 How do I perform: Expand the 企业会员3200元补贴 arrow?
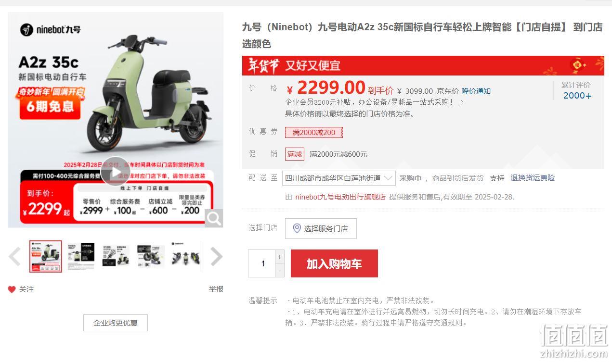click(462, 102)
